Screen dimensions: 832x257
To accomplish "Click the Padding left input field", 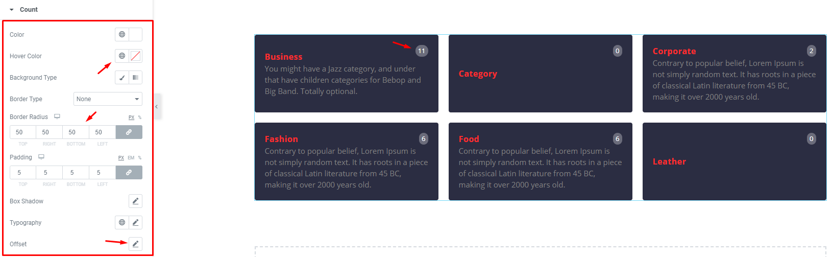I will [103, 173].
